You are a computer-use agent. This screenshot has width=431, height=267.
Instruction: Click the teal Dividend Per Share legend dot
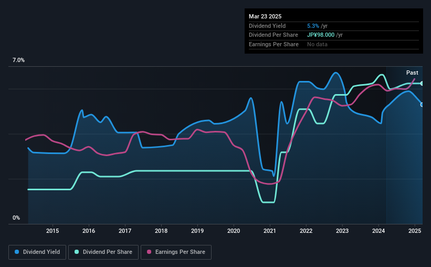pos(77,252)
